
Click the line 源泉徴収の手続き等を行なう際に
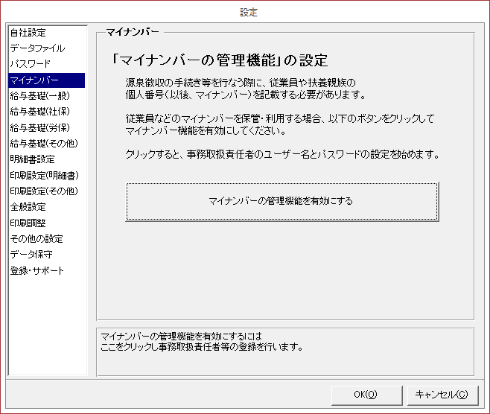pos(241,83)
